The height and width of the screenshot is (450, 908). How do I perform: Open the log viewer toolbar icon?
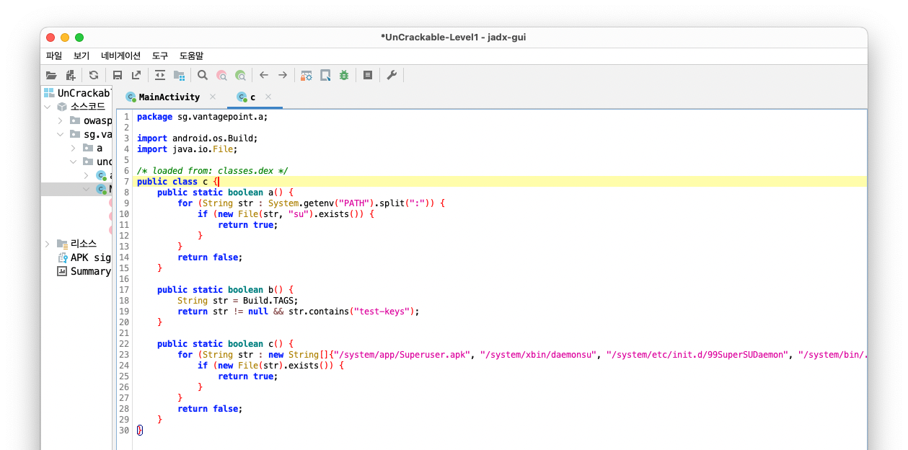368,75
